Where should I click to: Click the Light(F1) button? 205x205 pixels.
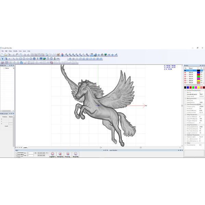[53, 155]
